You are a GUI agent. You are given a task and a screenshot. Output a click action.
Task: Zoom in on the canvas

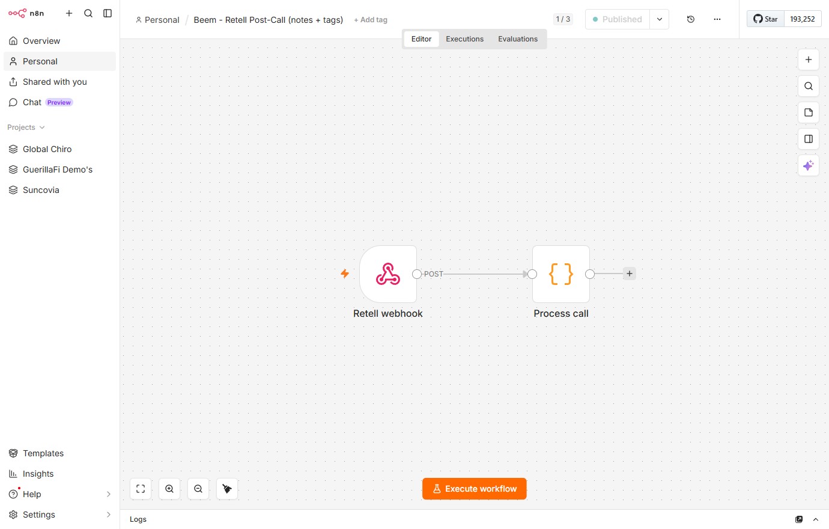tap(169, 489)
